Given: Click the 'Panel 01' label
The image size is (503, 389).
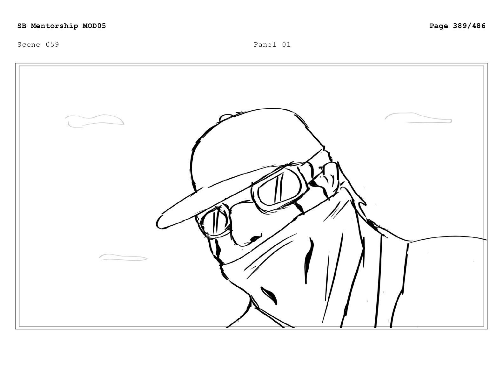Looking at the screenshot, I should click(x=272, y=44).
